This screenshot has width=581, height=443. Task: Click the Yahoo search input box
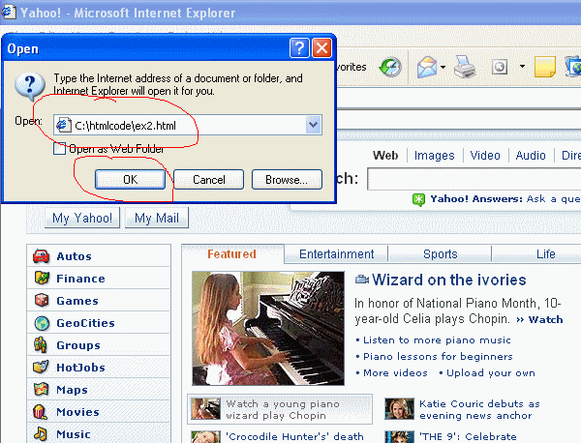coord(474,179)
